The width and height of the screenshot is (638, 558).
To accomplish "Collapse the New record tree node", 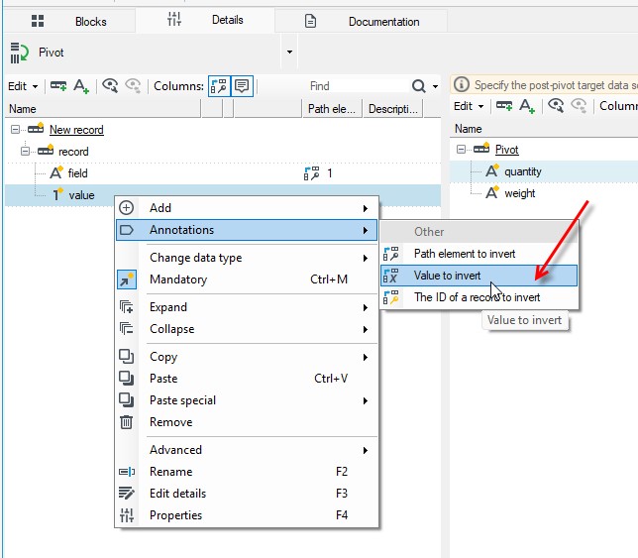I will [15, 130].
